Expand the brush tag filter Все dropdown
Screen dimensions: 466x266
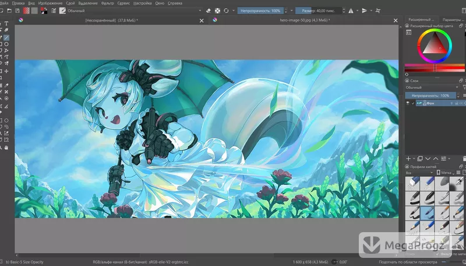(419, 173)
